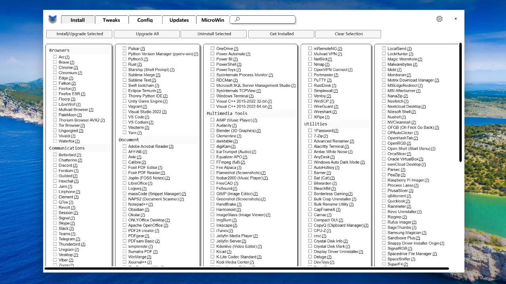Click the Uninstall Selected button
The height and width of the screenshot is (284, 506).
[214, 34]
